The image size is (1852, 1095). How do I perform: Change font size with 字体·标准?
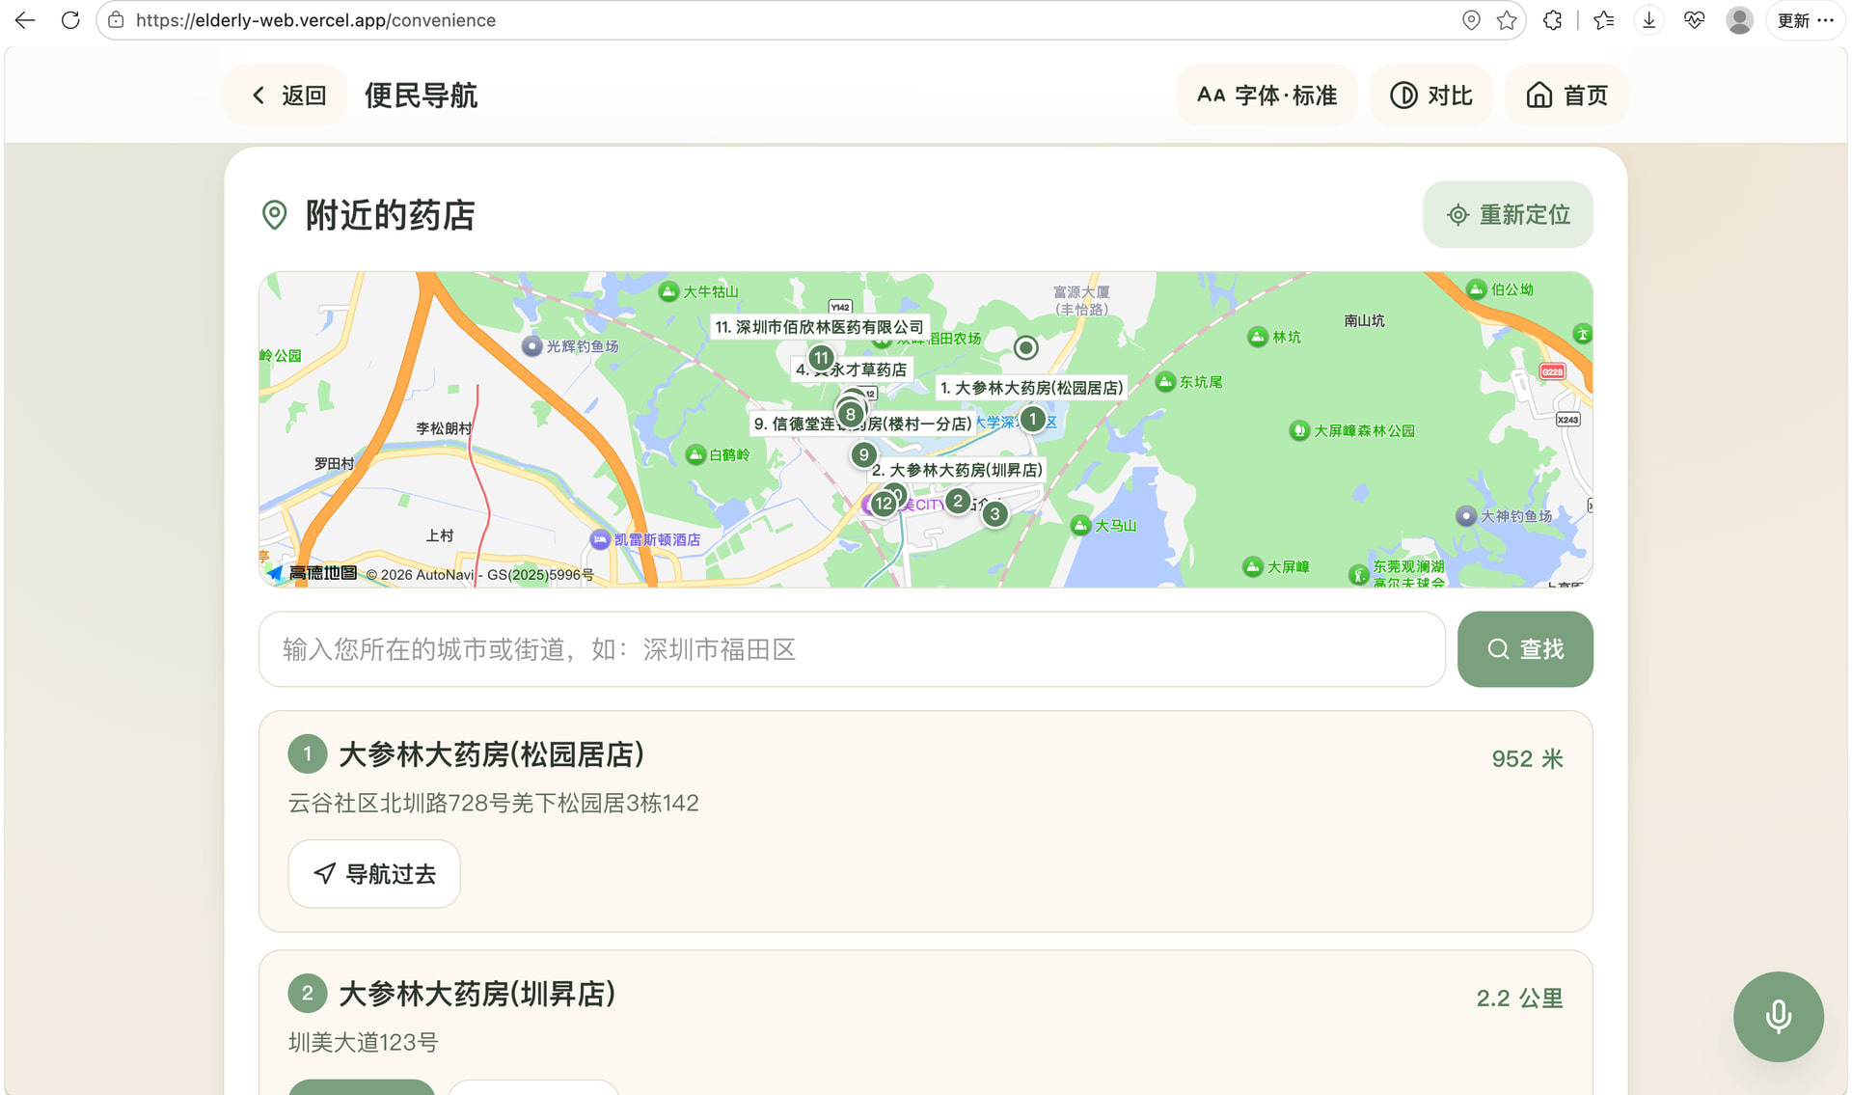(1266, 96)
